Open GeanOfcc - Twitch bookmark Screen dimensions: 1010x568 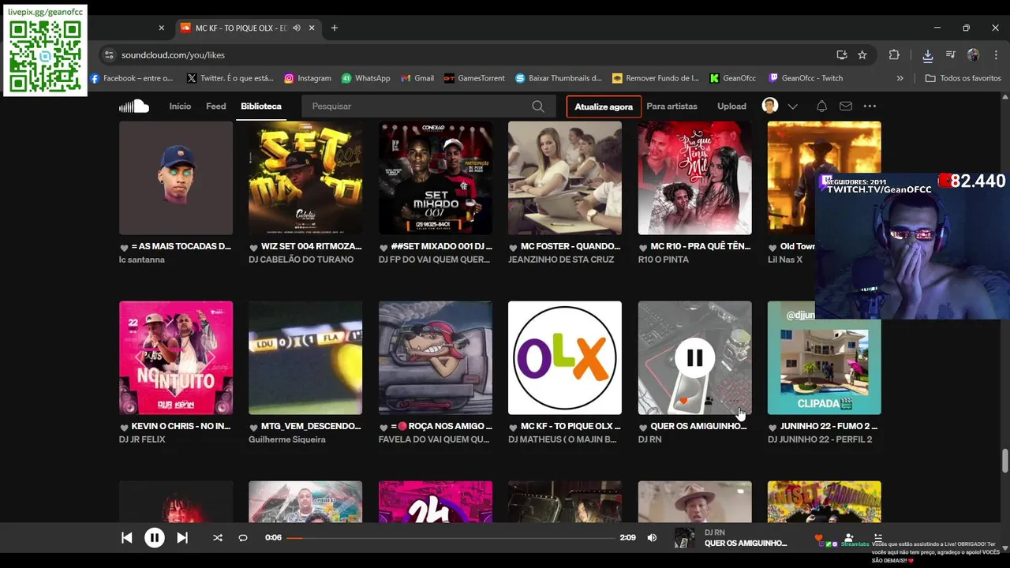click(806, 78)
